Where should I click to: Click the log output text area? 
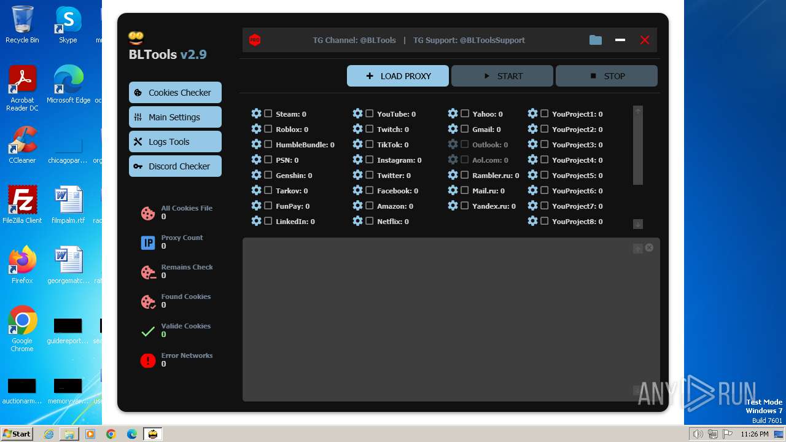(451, 320)
